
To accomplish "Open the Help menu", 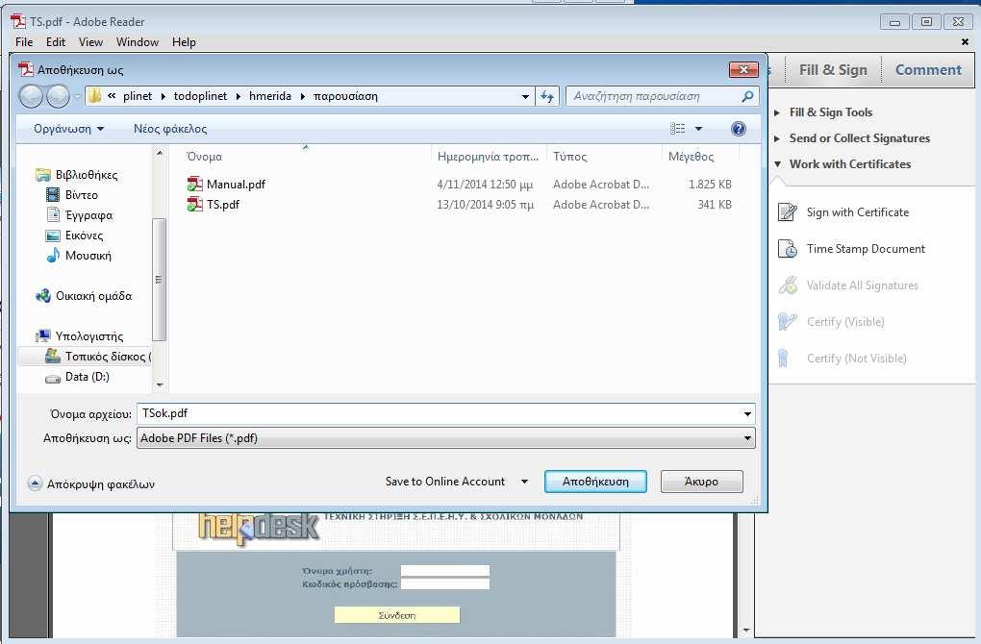I will tap(184, 42).
